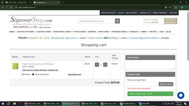The height and width of the screenshot is (106, 189).
Task: Switch to Verify Codes SimplyCodes tab
Action: tap(17, 2)
